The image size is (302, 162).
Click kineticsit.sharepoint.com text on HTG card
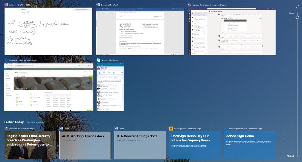click(x=129, y=140)
